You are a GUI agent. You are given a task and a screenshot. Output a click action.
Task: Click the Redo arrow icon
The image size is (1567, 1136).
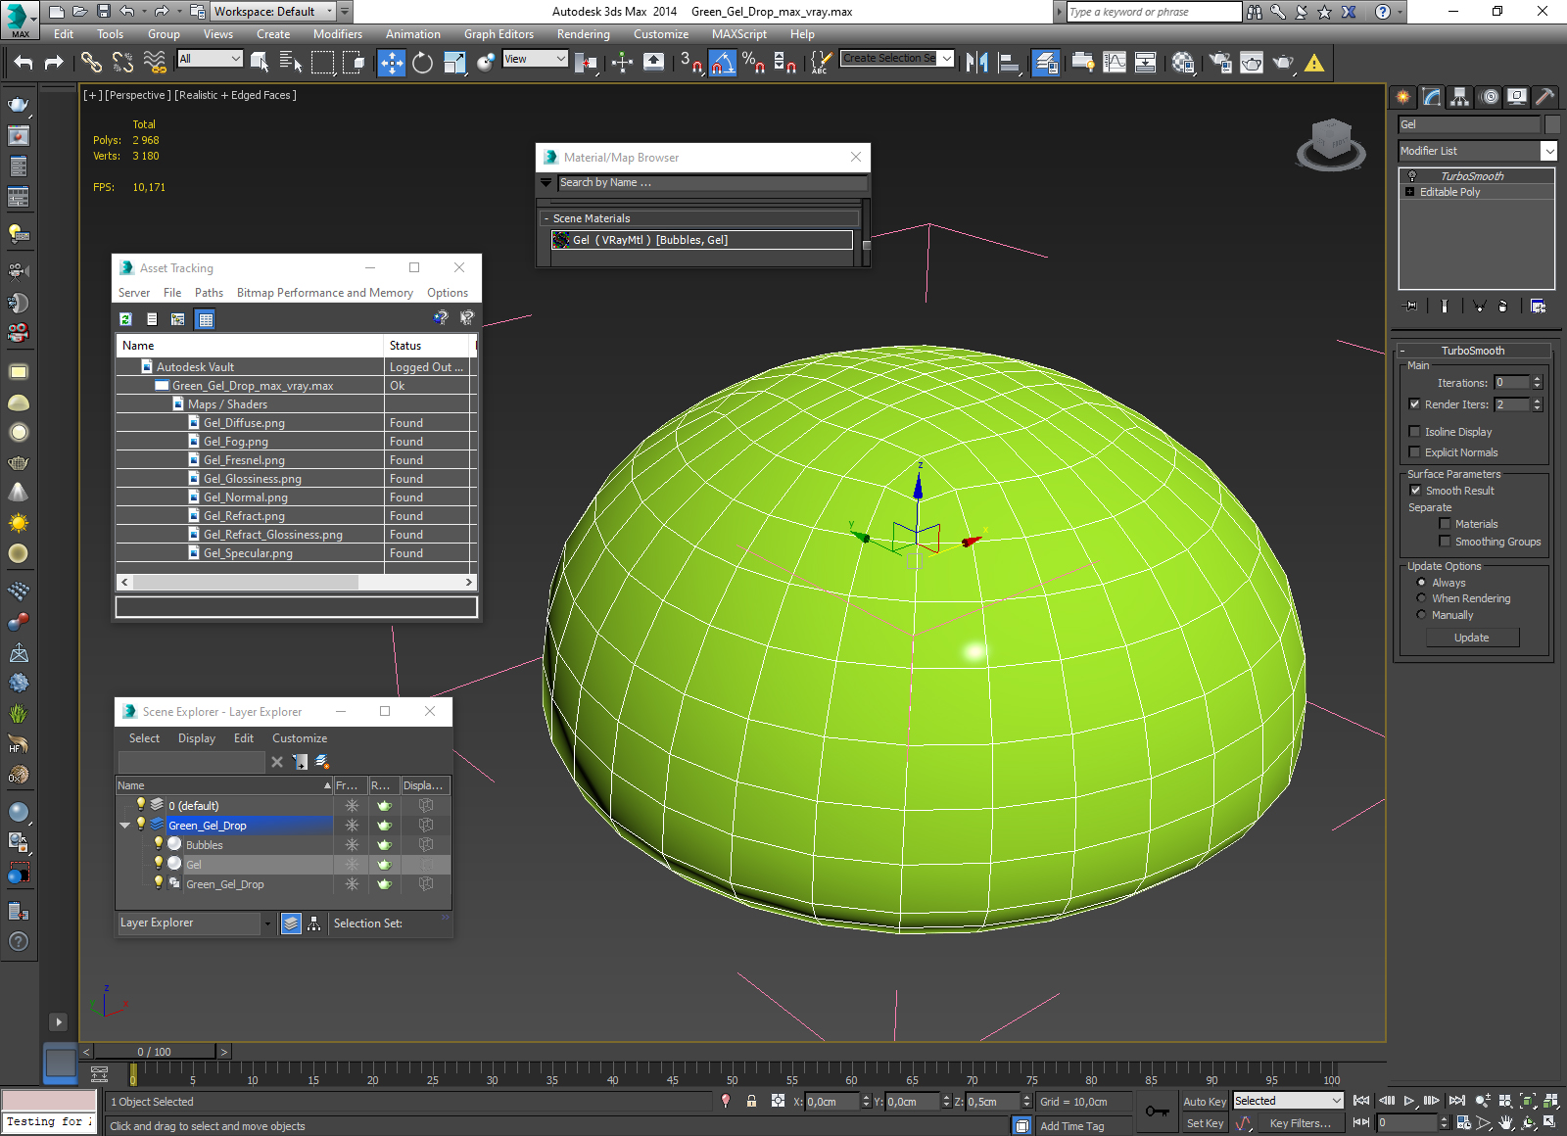[54, 63]
